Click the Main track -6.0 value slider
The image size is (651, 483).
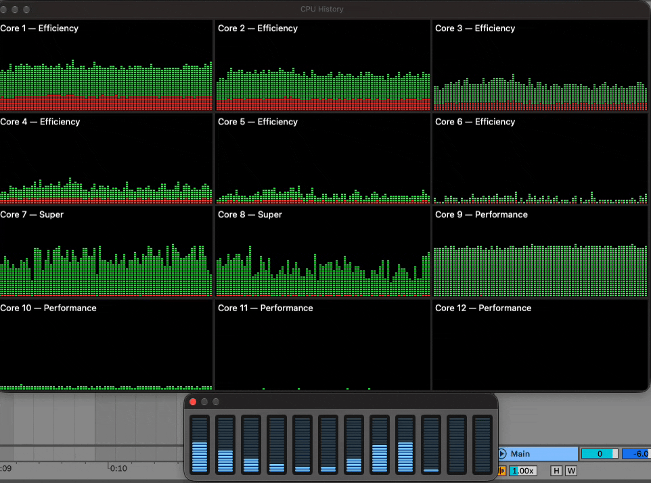coord(636,453)
